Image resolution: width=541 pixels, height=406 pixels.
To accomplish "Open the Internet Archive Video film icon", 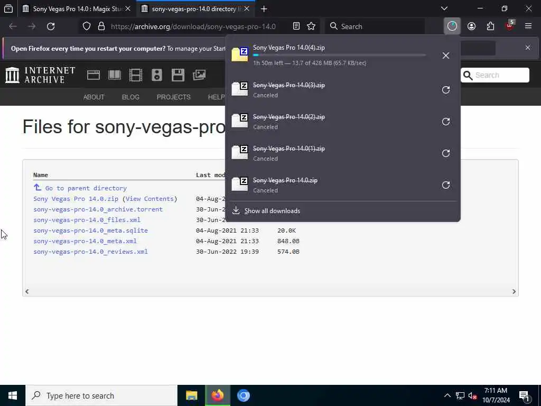I will point(136,75).
